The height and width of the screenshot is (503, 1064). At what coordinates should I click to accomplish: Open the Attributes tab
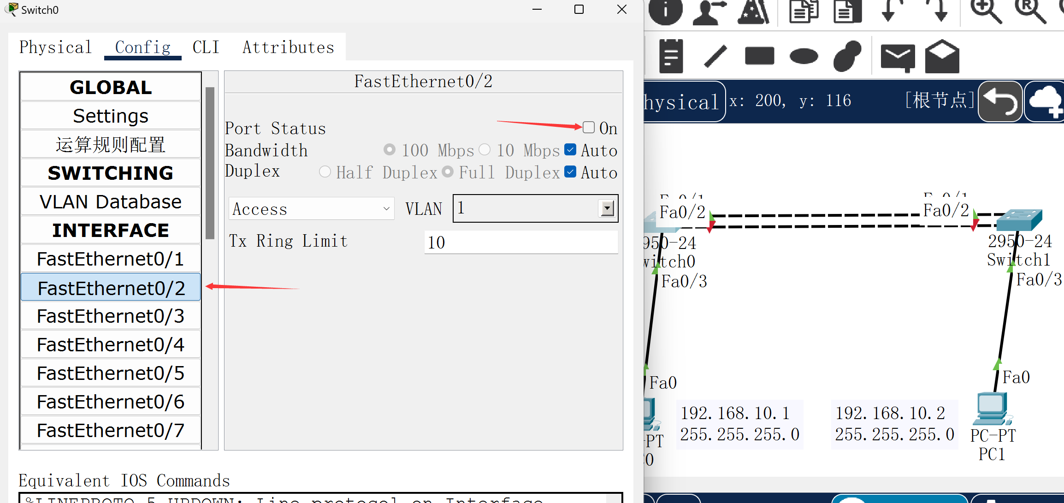[x=288, y=47]
